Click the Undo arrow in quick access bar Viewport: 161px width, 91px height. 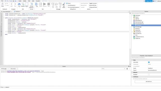(x=7, y=1)
